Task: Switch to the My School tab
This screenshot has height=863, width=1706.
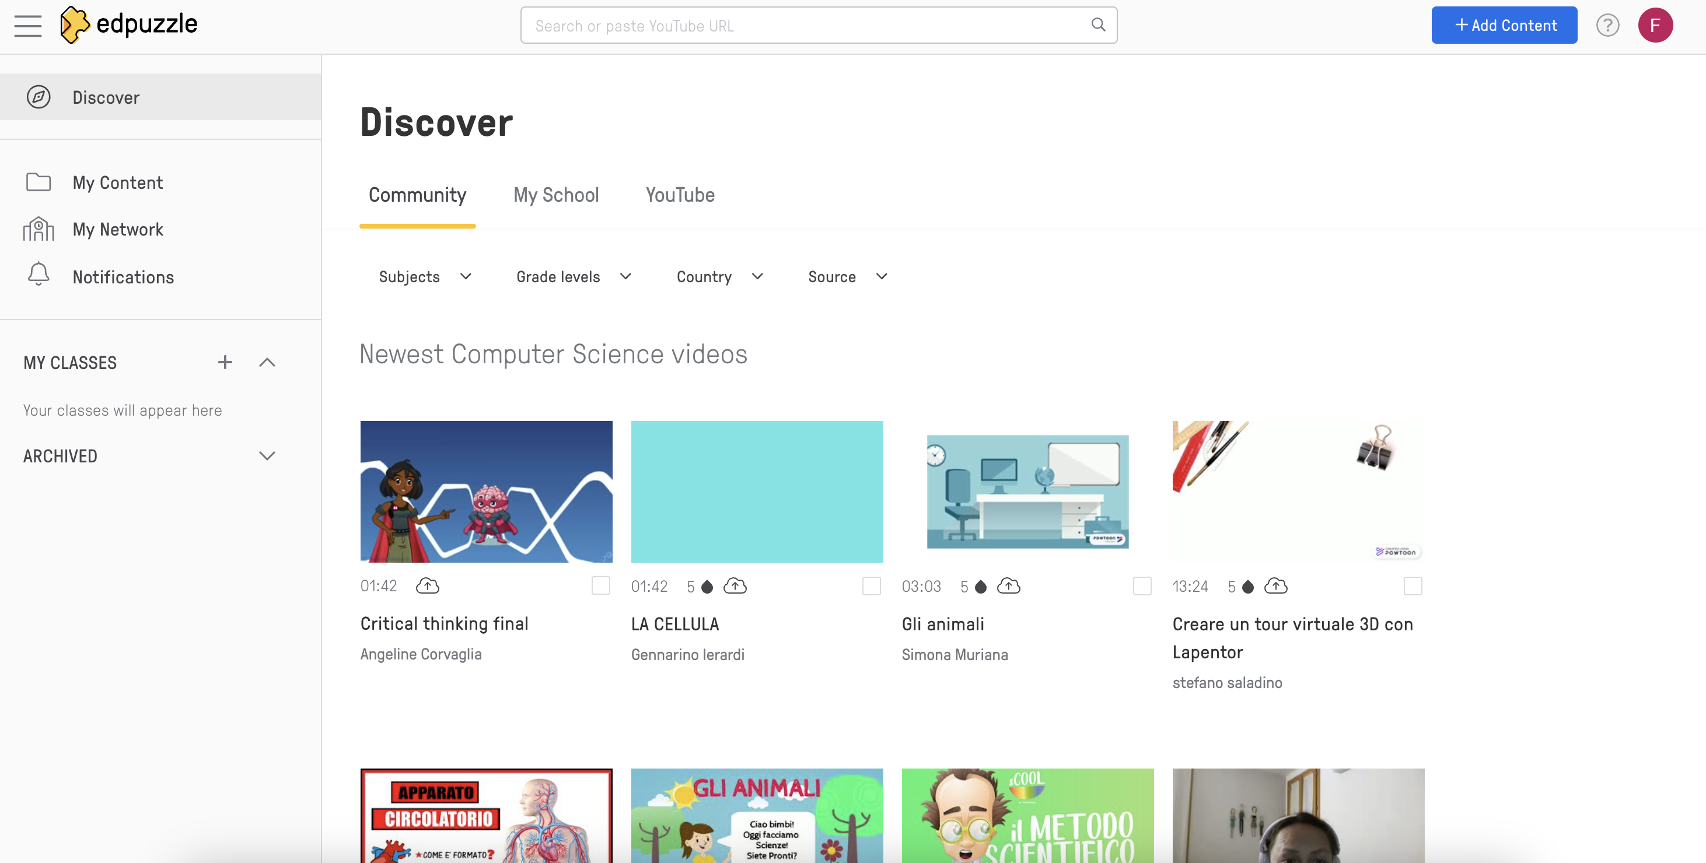Action: pos(555,195)
